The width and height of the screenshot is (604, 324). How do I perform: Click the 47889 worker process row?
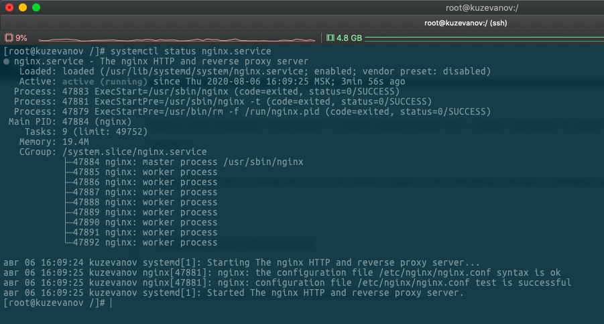click(141, 212)
